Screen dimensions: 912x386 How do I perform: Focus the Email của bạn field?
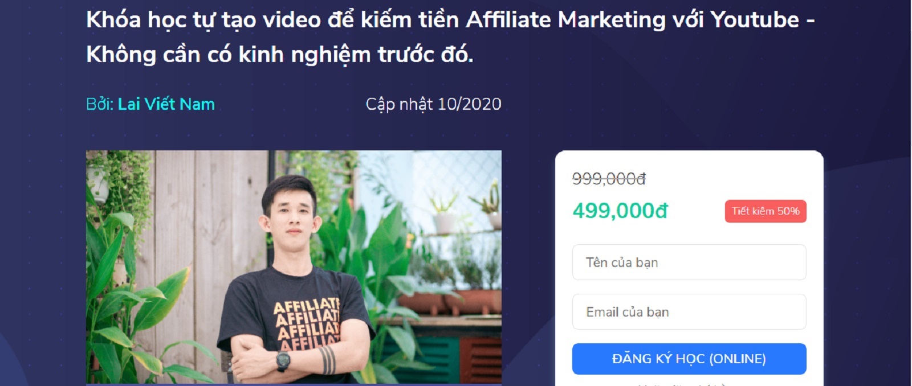point(689,311)
